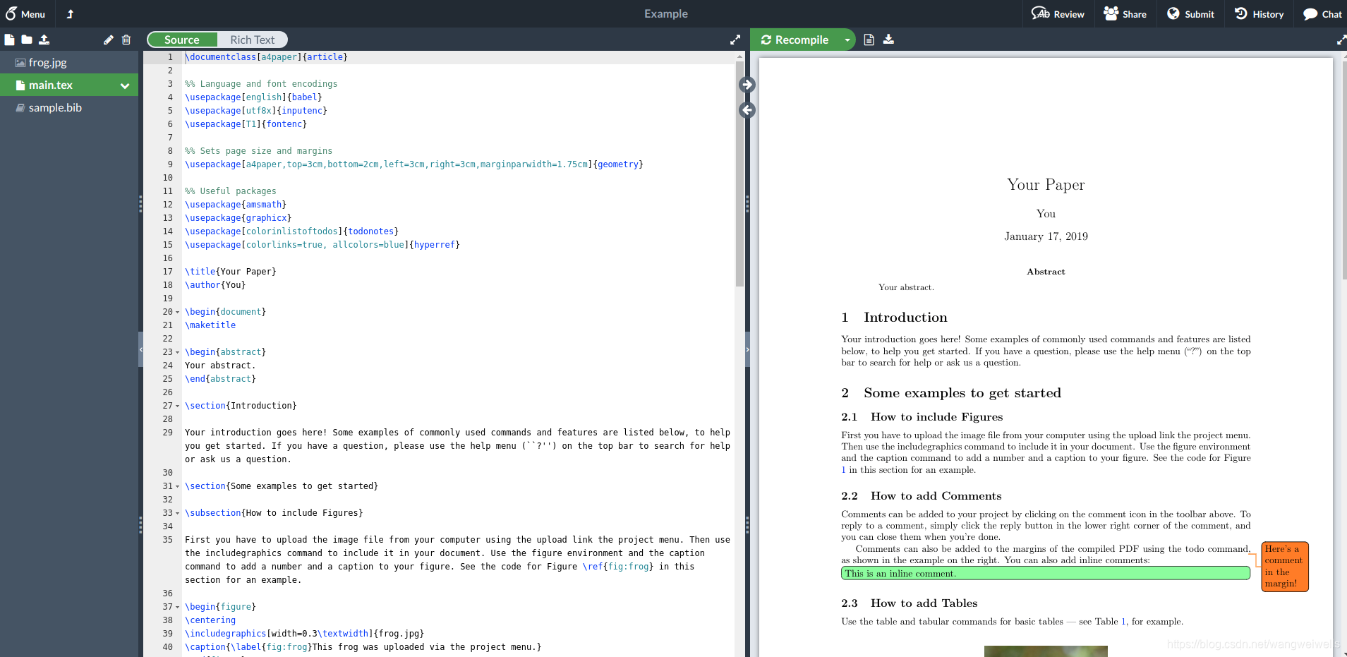1347x657 pixels.
Task: Expand the PDF preview to full screen
Action: (1341, 40)
